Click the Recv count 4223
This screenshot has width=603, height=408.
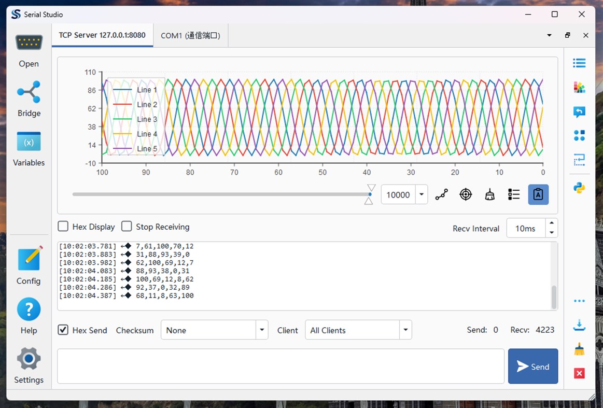(x=545, y=330)
